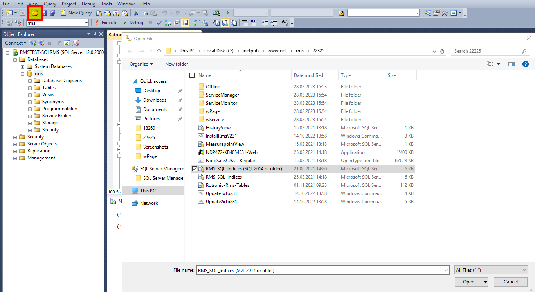This screenshot has width=535, height=292.
Task: Open the view options dropdown arrow in dialog
Action: [498, 64]
